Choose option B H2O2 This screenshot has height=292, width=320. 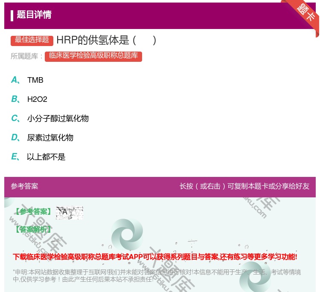(x=29, y=99)
